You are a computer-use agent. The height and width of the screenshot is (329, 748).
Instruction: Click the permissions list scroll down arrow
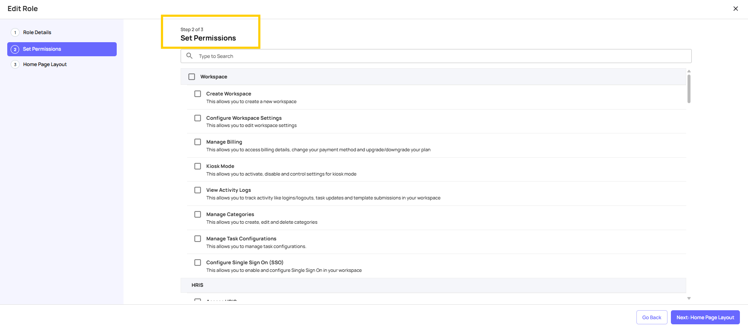[689, 298]
